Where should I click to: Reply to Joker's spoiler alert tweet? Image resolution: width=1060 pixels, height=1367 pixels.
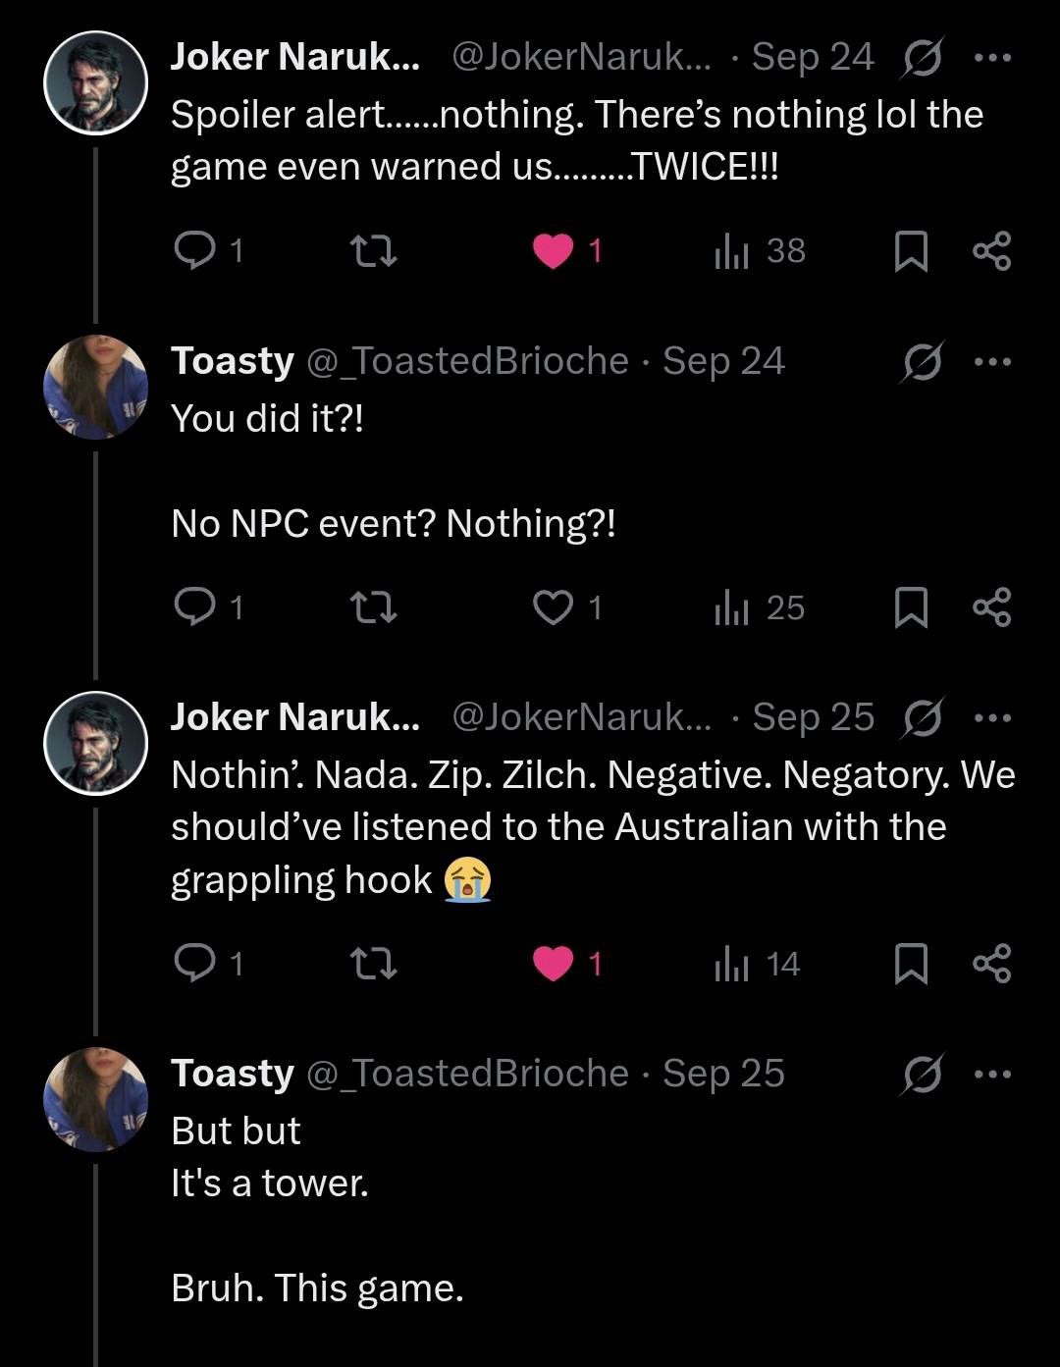(x=193, y=252)
